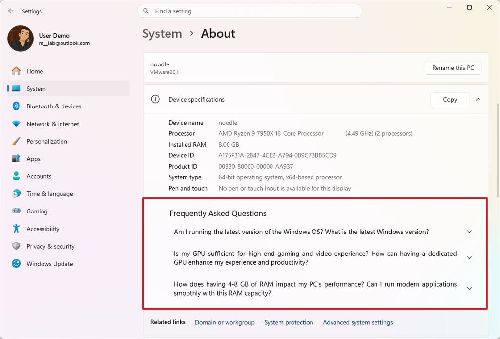Collapse the Device specifications section
500x339 pixels.
click(x=478, y=99)
